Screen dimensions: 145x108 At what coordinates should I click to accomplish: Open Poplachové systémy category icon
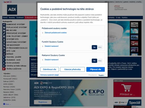click(4, 28)
